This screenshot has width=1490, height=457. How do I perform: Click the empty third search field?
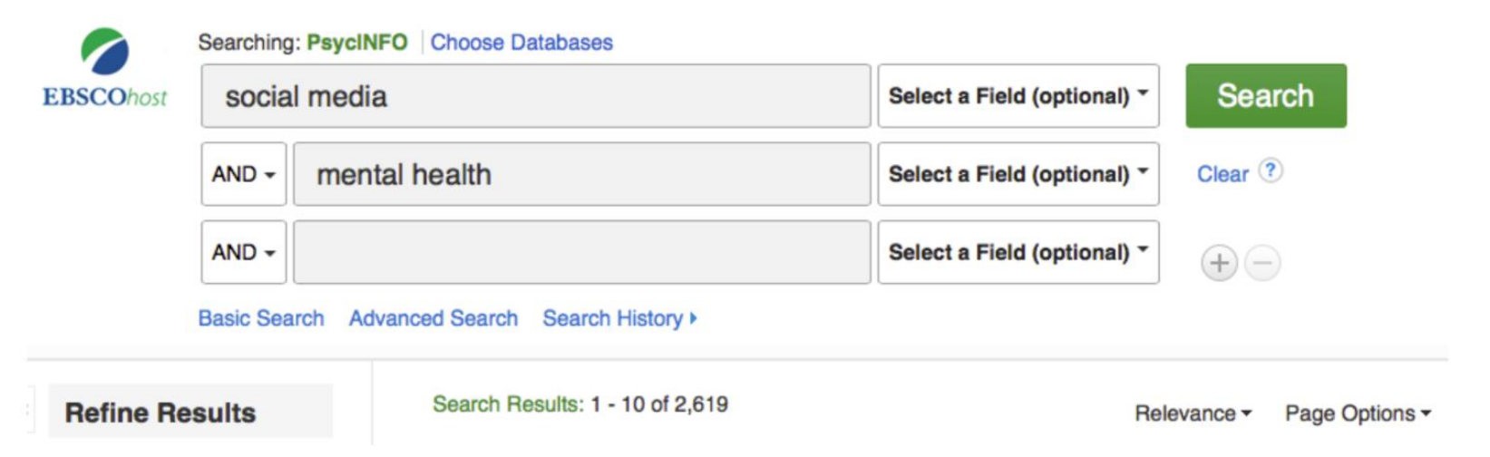click(580, 252)
